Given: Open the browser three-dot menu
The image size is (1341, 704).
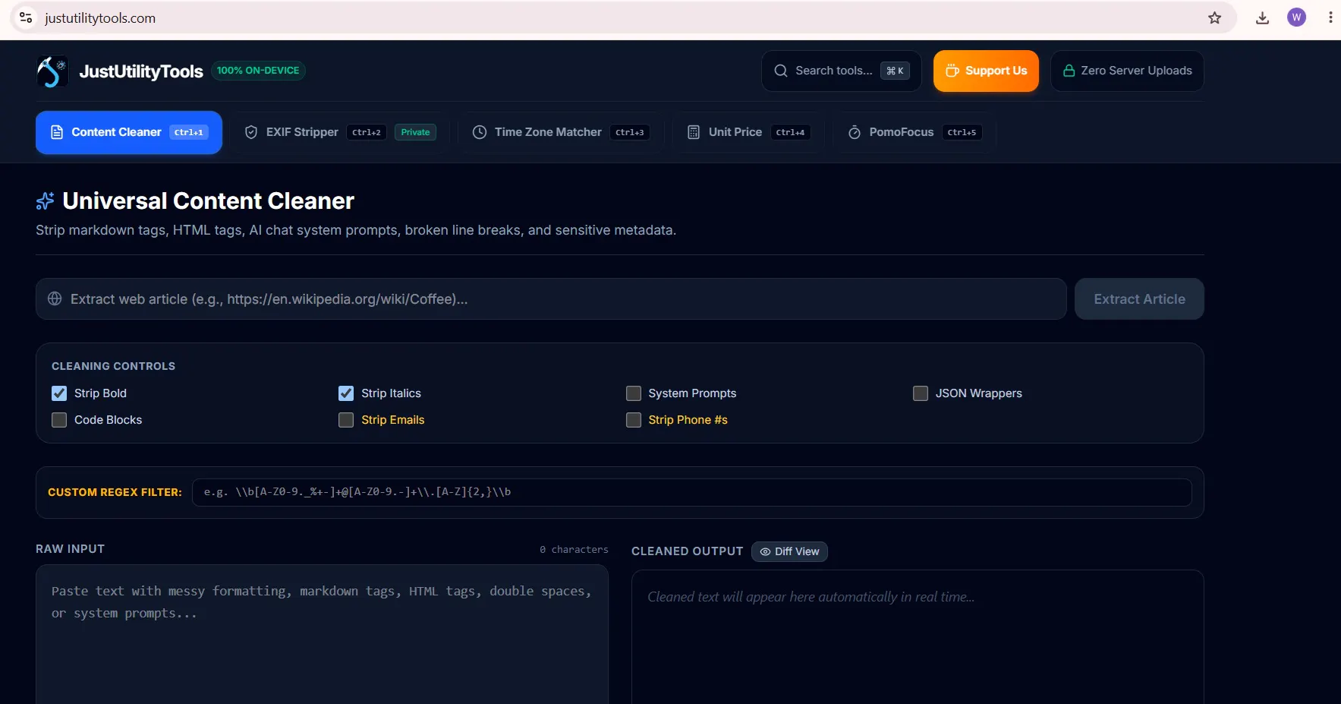Looking at the screenshot, I should pyautogui.click(x=1330, y=17).
